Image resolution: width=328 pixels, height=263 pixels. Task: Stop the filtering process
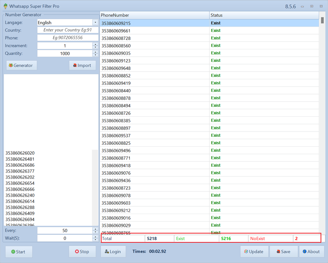tap(82, 251)
